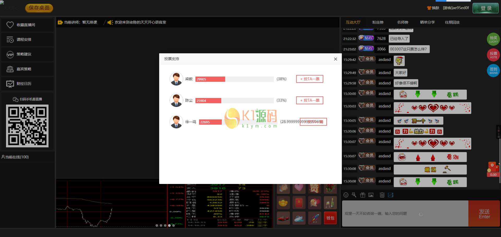Click the image upload icon
Viewport: 501px width, 237px height.
tap(371, 195)
